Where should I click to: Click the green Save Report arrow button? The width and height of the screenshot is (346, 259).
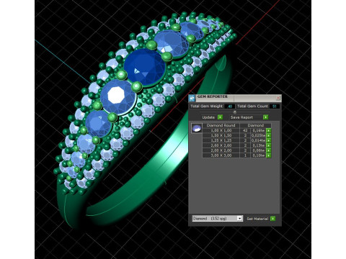265,117
